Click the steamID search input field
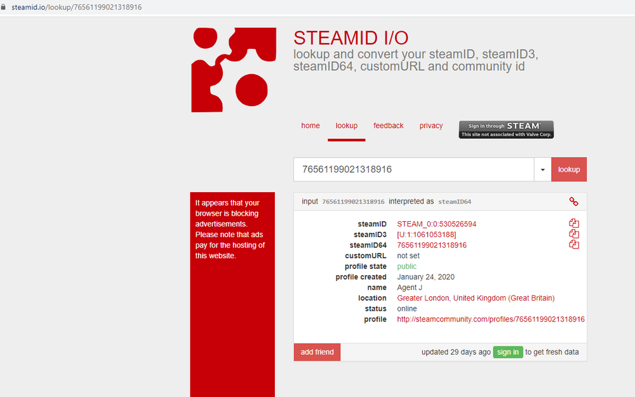 (x=414, y=169)
